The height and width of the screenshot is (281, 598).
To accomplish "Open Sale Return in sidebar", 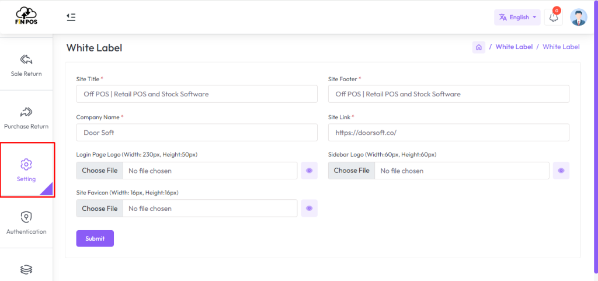I will (x=26, y=65).
